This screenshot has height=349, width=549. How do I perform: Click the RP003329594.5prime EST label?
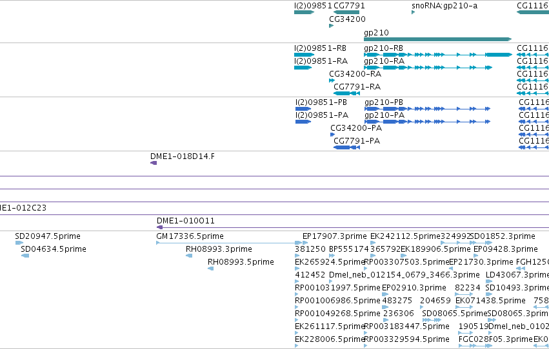click(x=407, y=340)
